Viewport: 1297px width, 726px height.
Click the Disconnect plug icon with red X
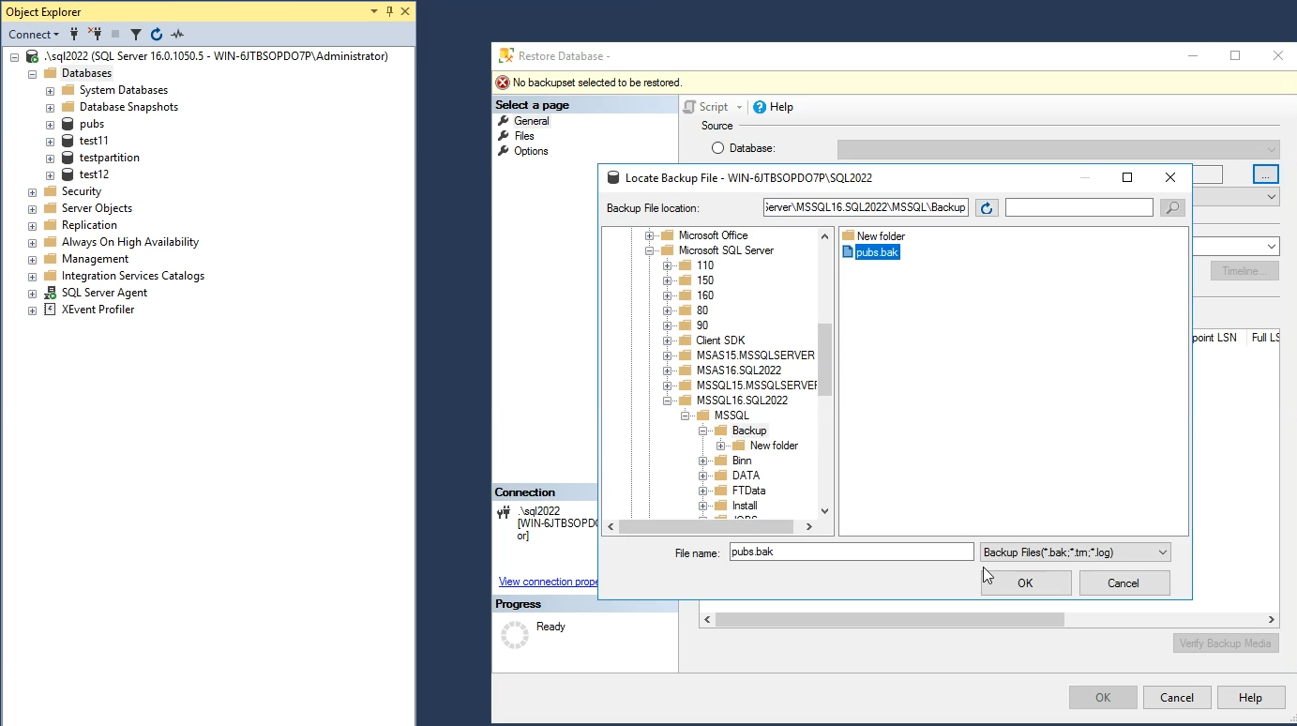click(x=95, y=34)
